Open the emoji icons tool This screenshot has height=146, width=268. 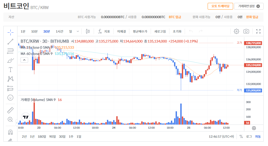pyautogui.click(x=10, y=98)
